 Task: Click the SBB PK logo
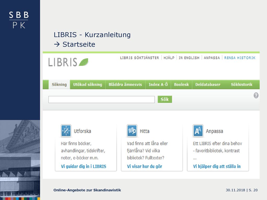[x=19, y=20]
